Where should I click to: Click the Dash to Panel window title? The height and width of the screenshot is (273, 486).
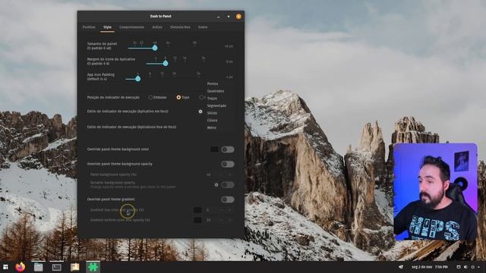click(160, 16)
